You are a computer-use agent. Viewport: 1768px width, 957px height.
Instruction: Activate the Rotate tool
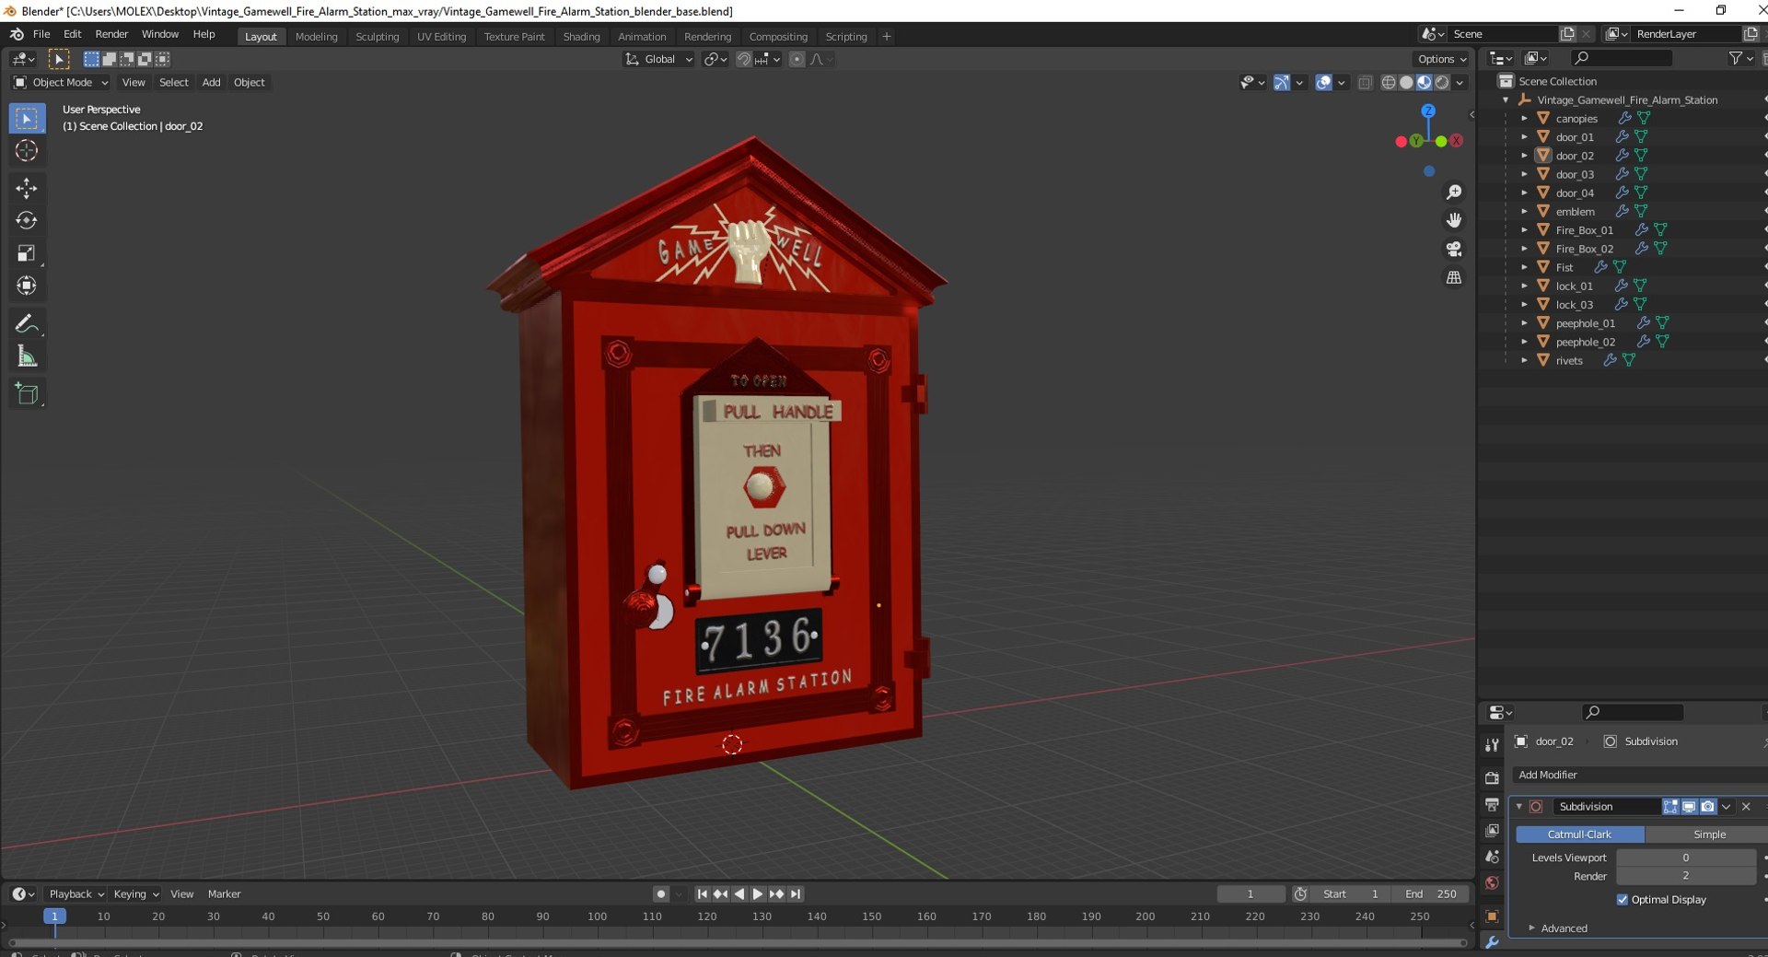(27, 220)
